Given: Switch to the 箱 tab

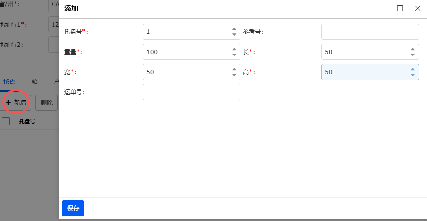Looking at the screenshot, I should click(x=35, y=82).
